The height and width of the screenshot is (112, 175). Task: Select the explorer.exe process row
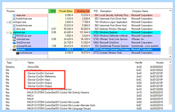83,32
